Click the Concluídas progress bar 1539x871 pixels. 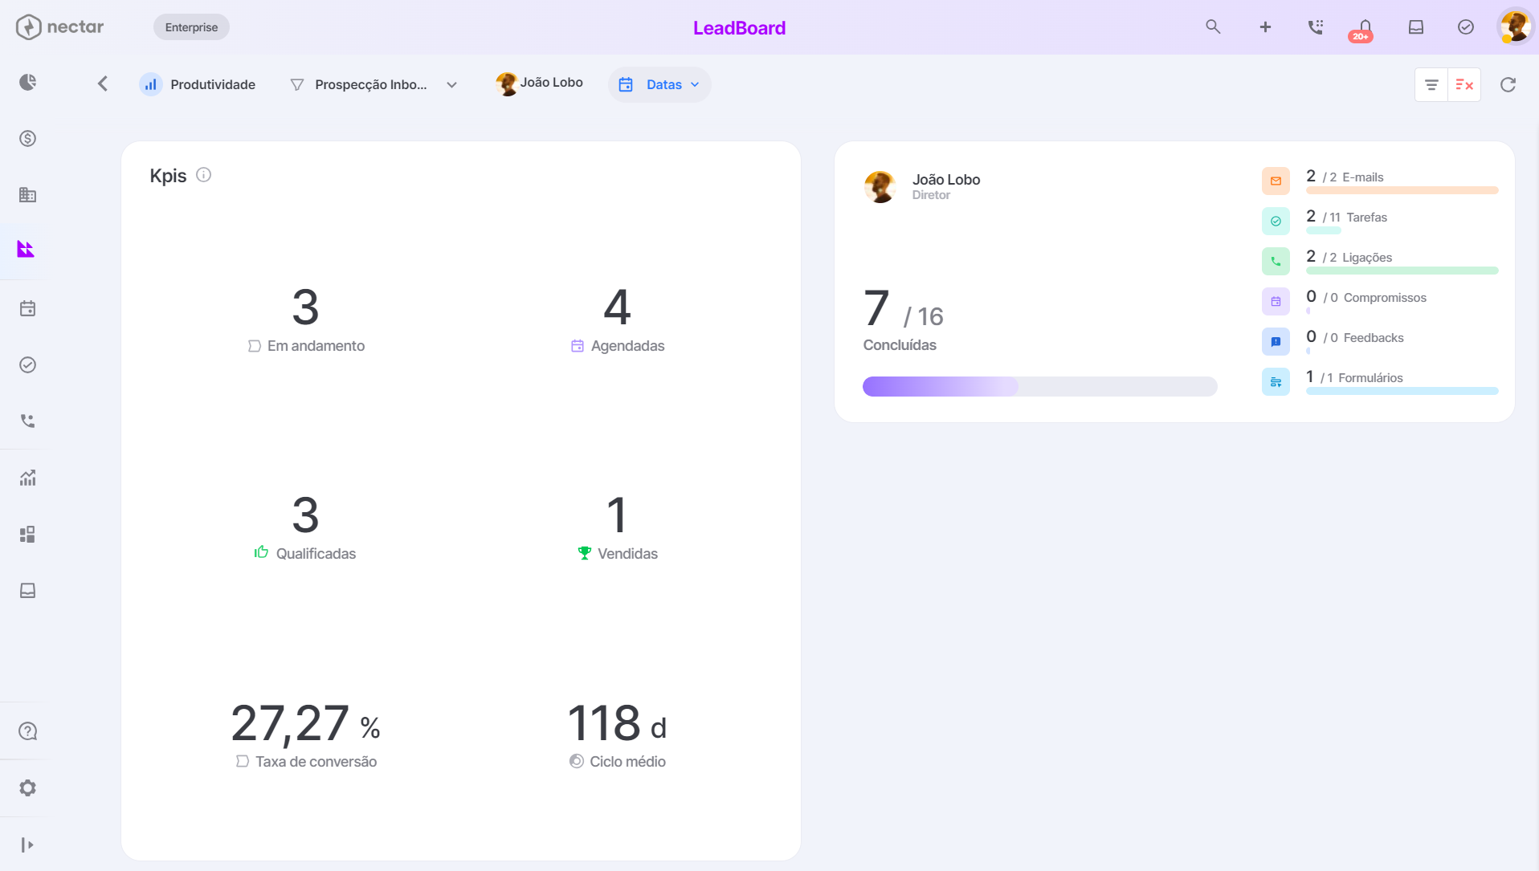click(x=1039, y=386)
